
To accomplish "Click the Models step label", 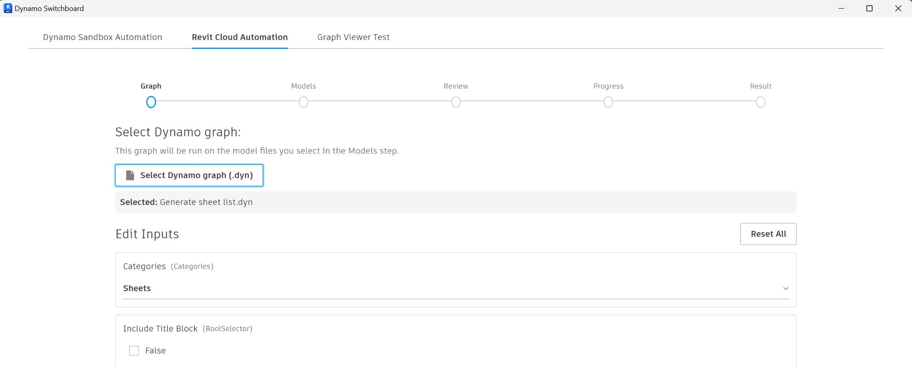I will tap(303, 86).
